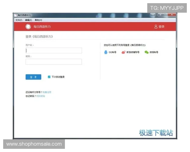Image resolution: width=190 pixels, height=152 pixels.
Task: Open the 找回密码 link
Action: [x=41, y=96]
